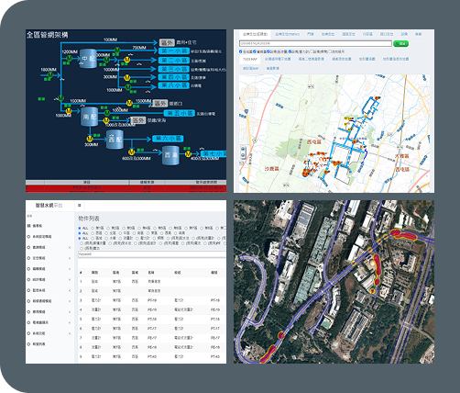Click the PT-19 row in the object table
460x393 pixels.
152,300
